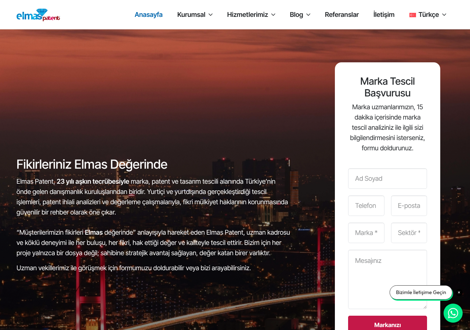The image size is (470, 330).
Task: Expand the Kurumsal menu chevron
Action: point(210,15)
